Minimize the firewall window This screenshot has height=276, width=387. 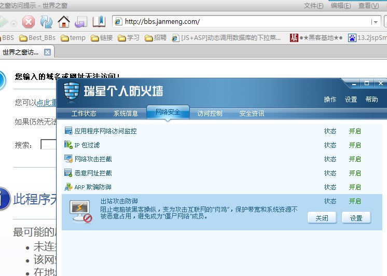point(354,84)
